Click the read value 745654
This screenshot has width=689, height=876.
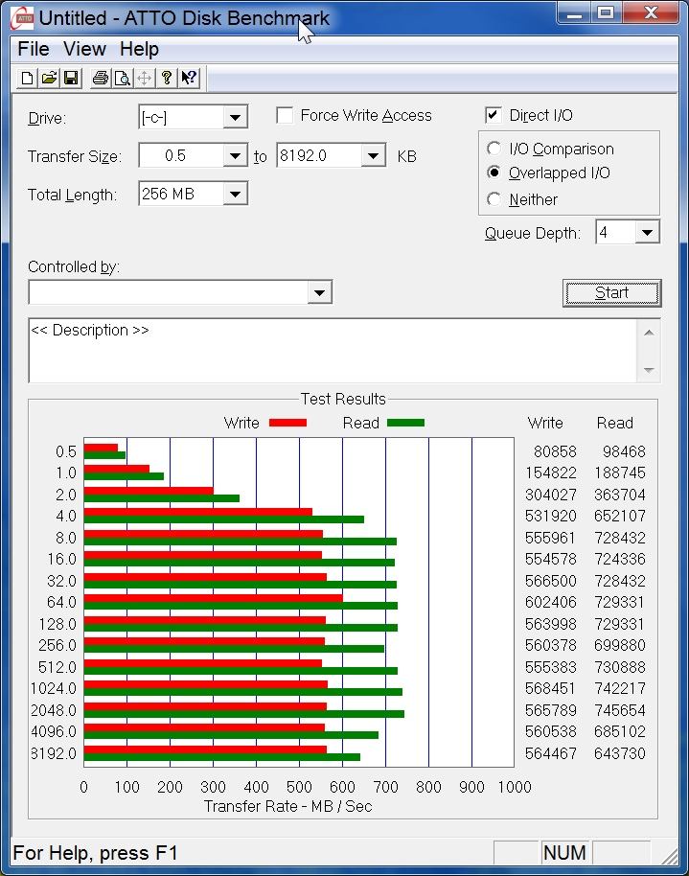(x=620, y=710)
